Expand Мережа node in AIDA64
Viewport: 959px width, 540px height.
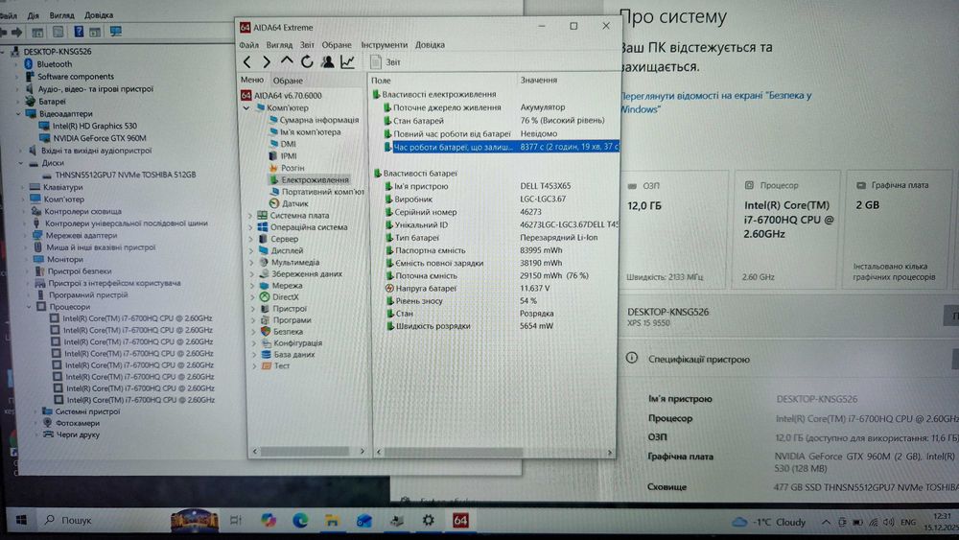pos(252,286)
